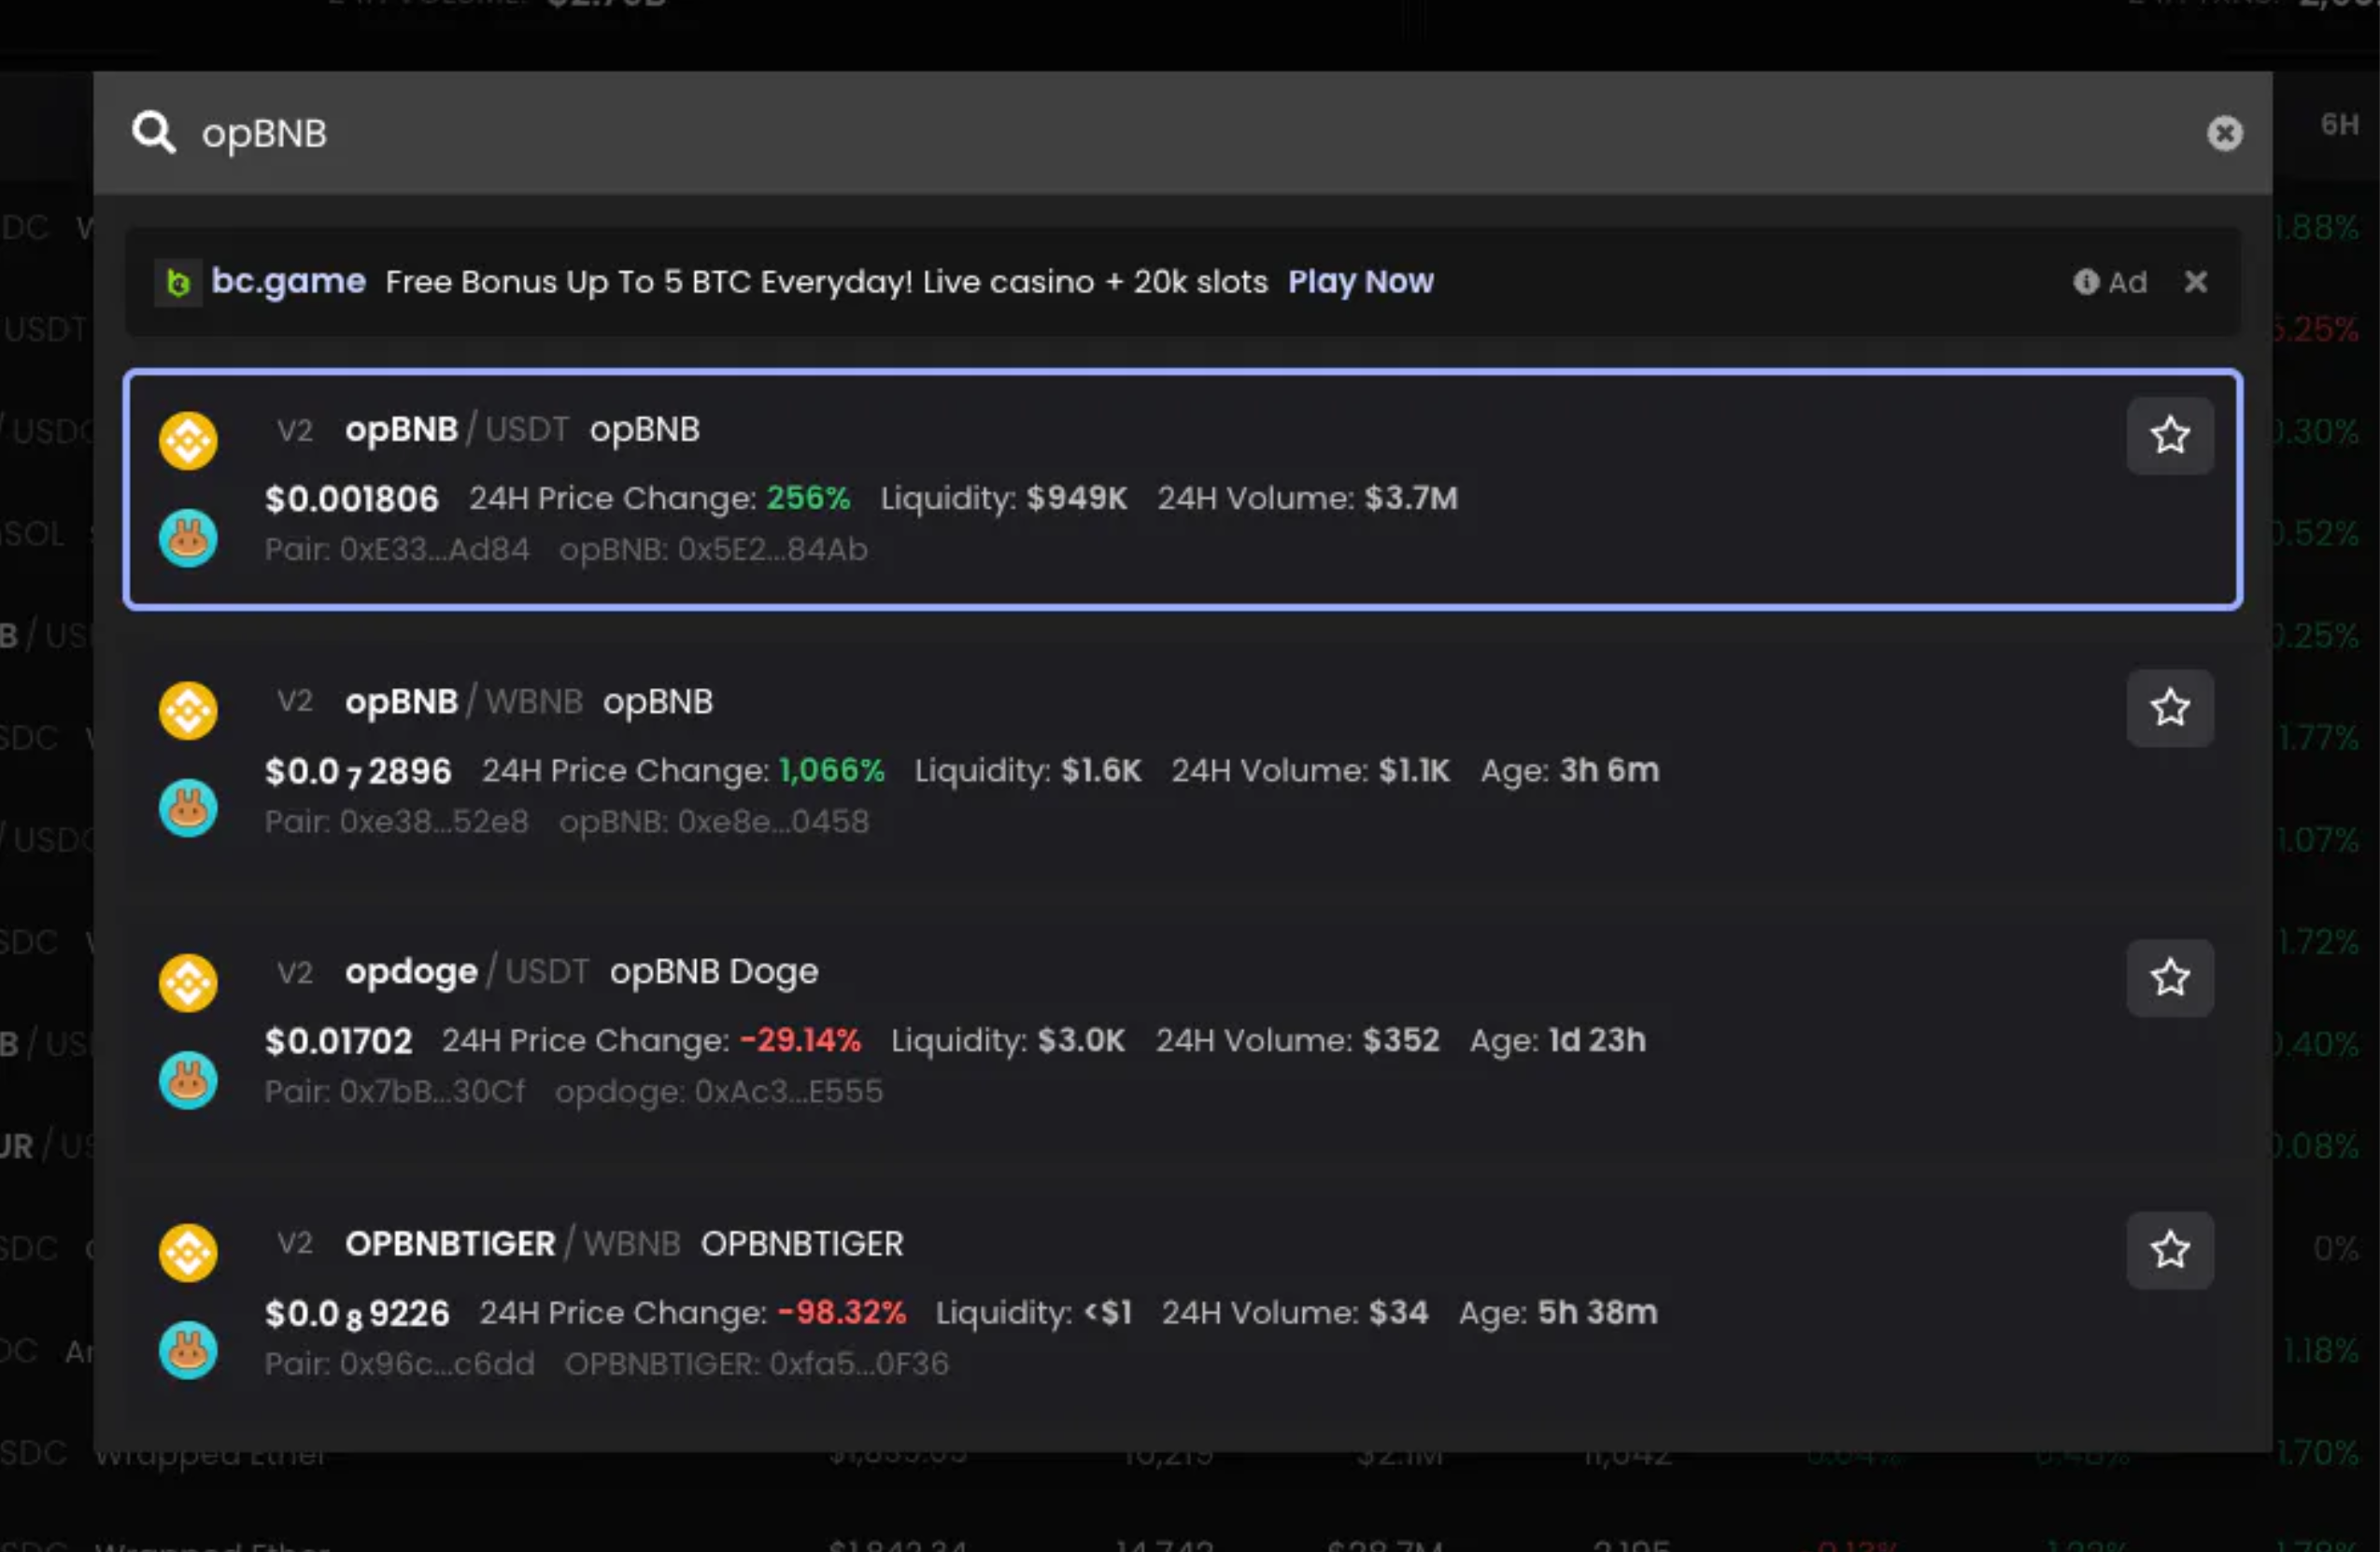This screenshot has width=2380, height=1552.
Task: Clear the opBNB search query
Action: pyautogui.click(x=2224, y=133)
